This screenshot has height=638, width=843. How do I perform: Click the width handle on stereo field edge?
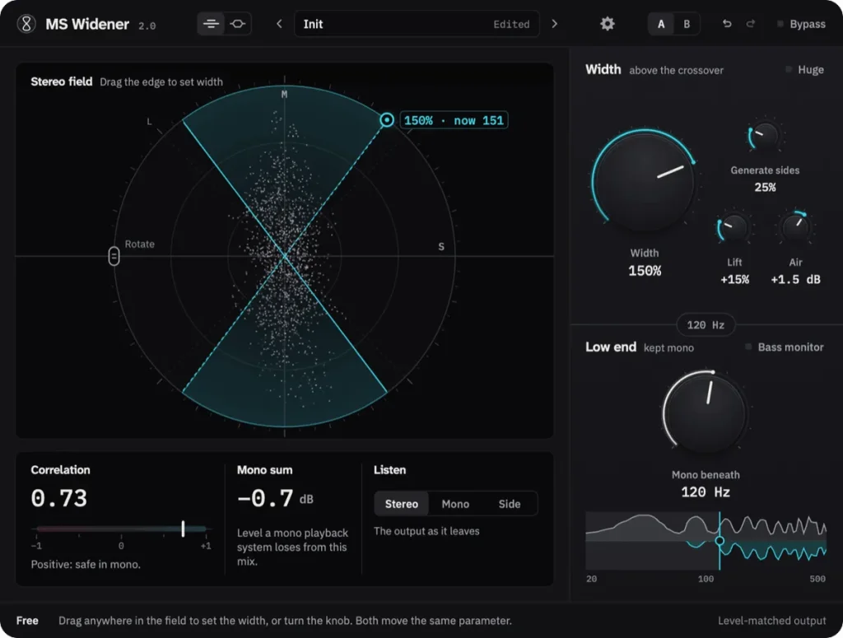[x=387, y=120]
